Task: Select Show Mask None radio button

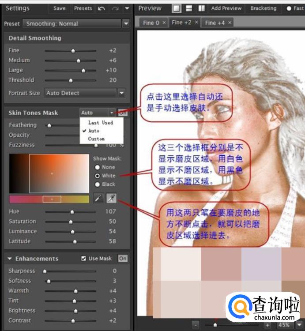Action: (97, 167)
